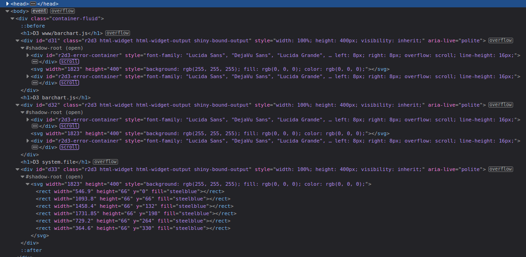Click the id value "d33" attribute

(x=52, y=170)
